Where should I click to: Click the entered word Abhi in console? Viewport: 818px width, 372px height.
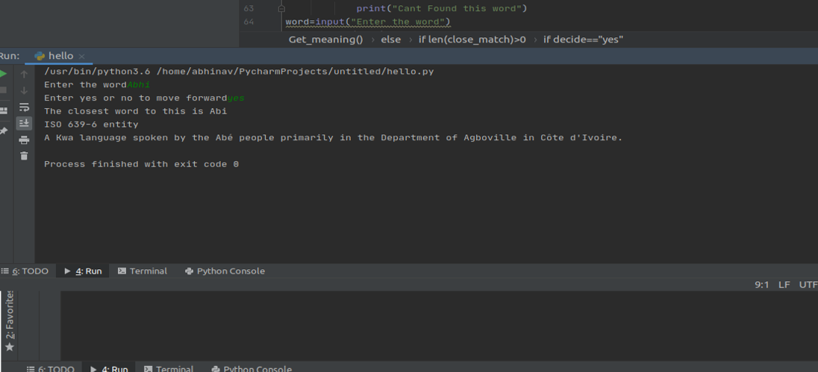click(138, 84)
